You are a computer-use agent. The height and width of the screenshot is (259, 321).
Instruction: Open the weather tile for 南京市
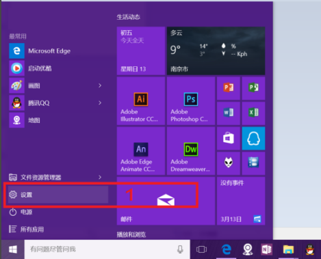tap(216, 51)
